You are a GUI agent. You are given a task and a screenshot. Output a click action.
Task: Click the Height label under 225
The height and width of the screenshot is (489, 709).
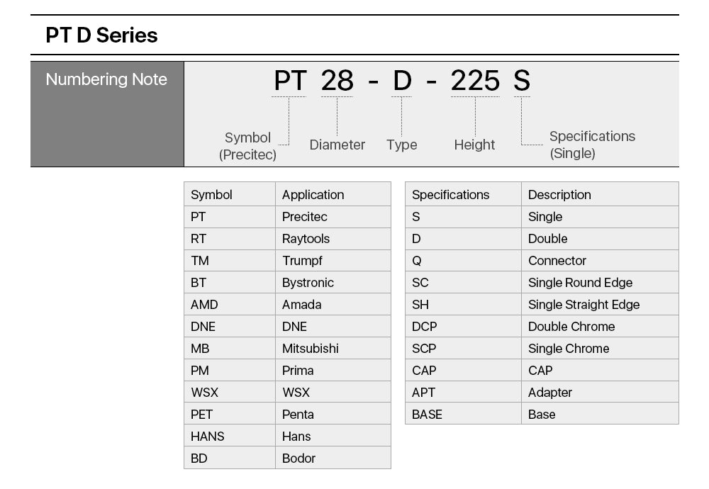(x=474, y=145)
